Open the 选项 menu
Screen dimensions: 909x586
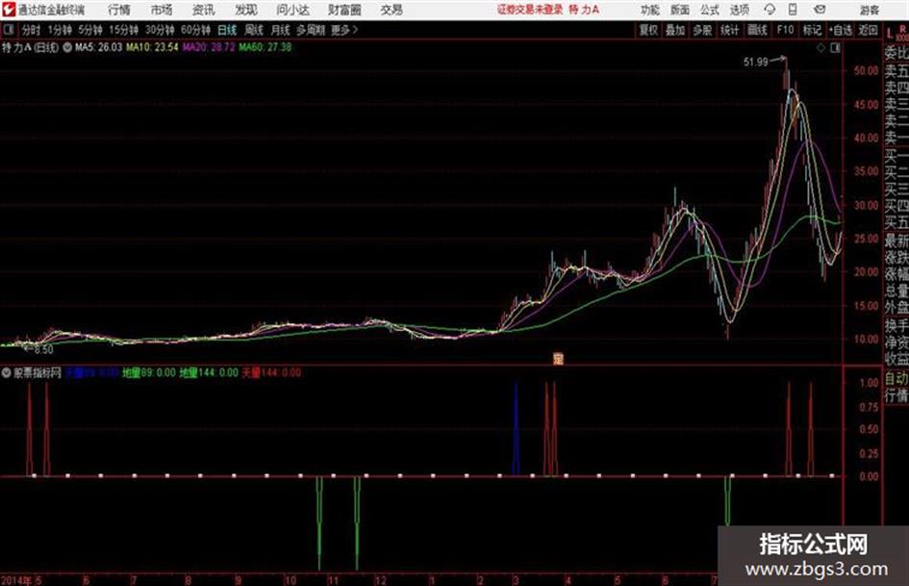739,10
